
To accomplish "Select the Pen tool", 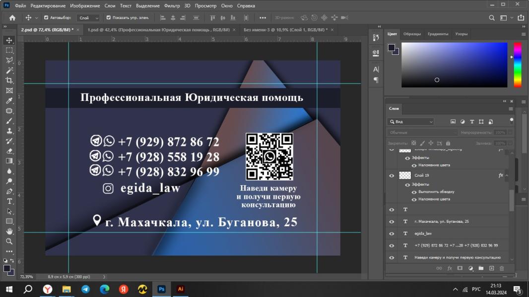I will (x=9, y=191).
